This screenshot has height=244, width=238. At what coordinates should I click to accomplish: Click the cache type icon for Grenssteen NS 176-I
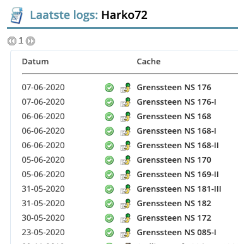(x=126, y=102)
